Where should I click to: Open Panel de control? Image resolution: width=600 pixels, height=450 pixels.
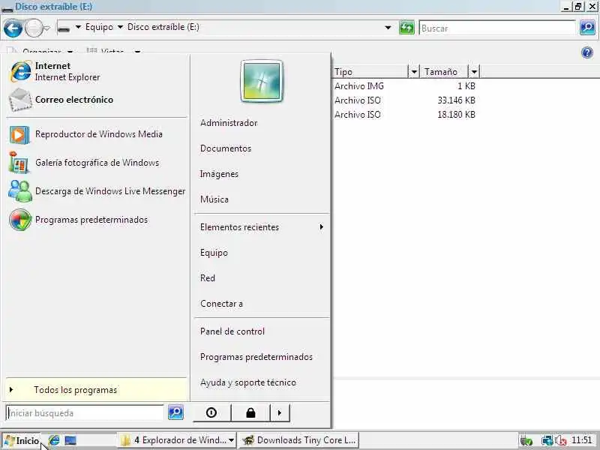point(232,331)
